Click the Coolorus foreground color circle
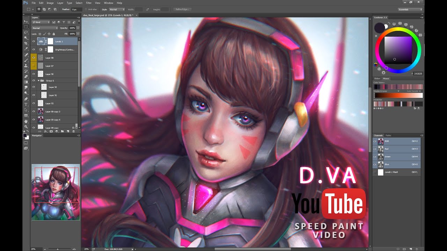 379,28
